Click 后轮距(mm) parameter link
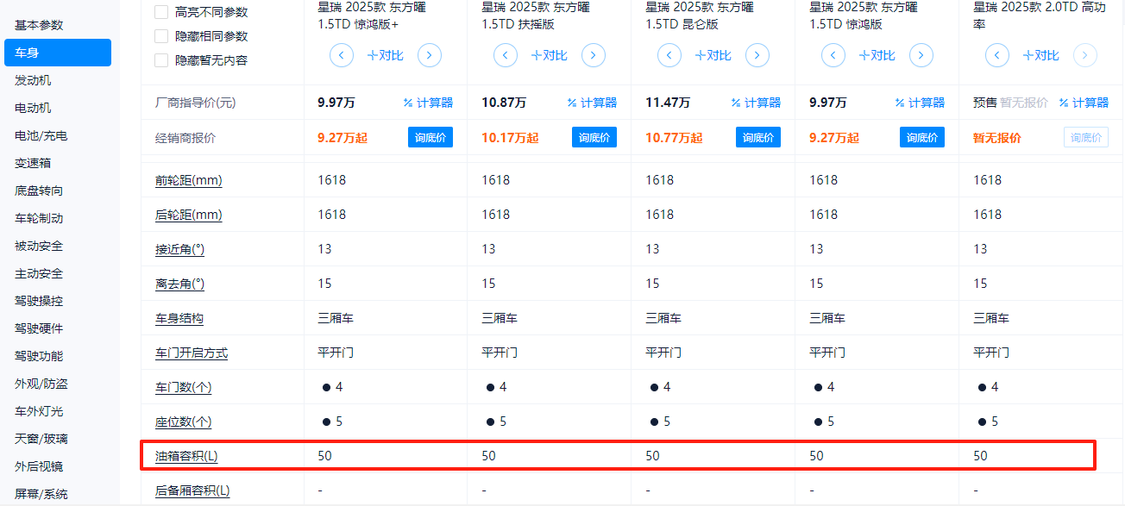The image size is (1125, 506). pyautogui.click(x=189, y=215)
